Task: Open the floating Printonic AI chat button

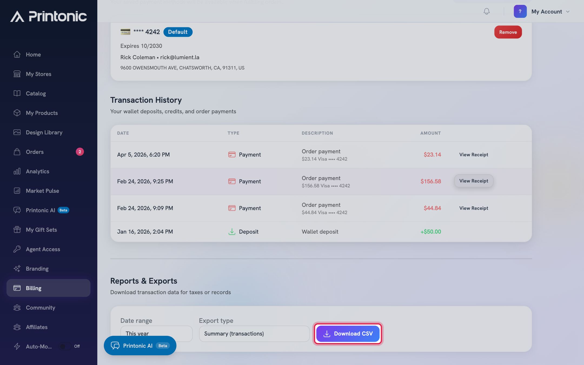Action: (x=140, y=346)
